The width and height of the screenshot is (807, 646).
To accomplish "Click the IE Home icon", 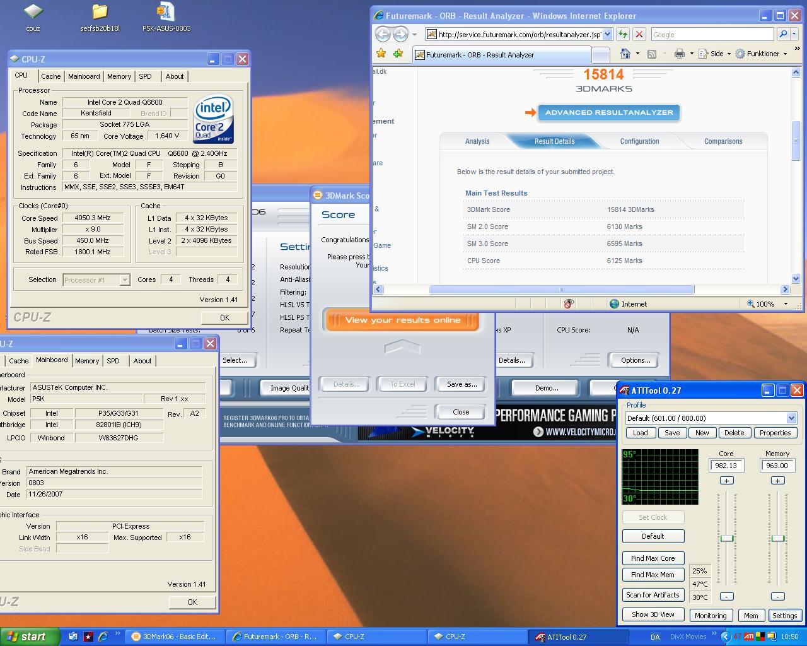I will (625, 54).
